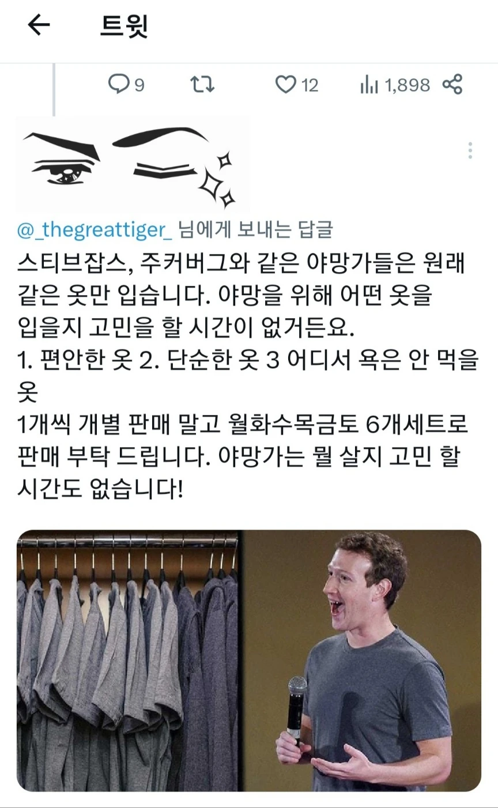
Task: Open the photo of man holding microphone
Action: 362,660
